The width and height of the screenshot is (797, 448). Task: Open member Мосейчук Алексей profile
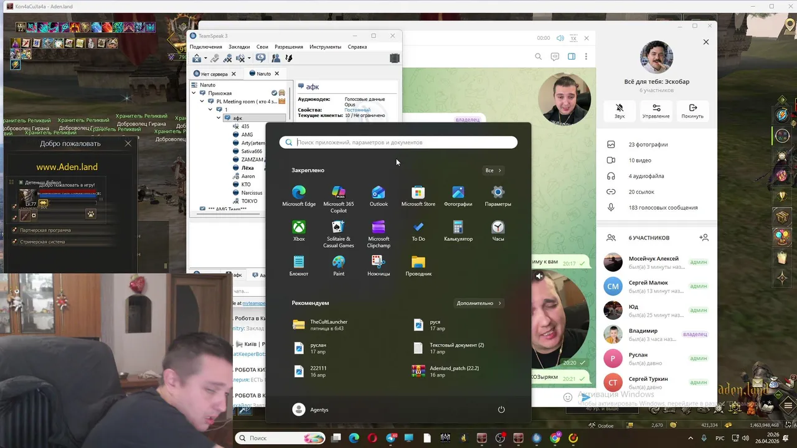(x=657, y=262)
